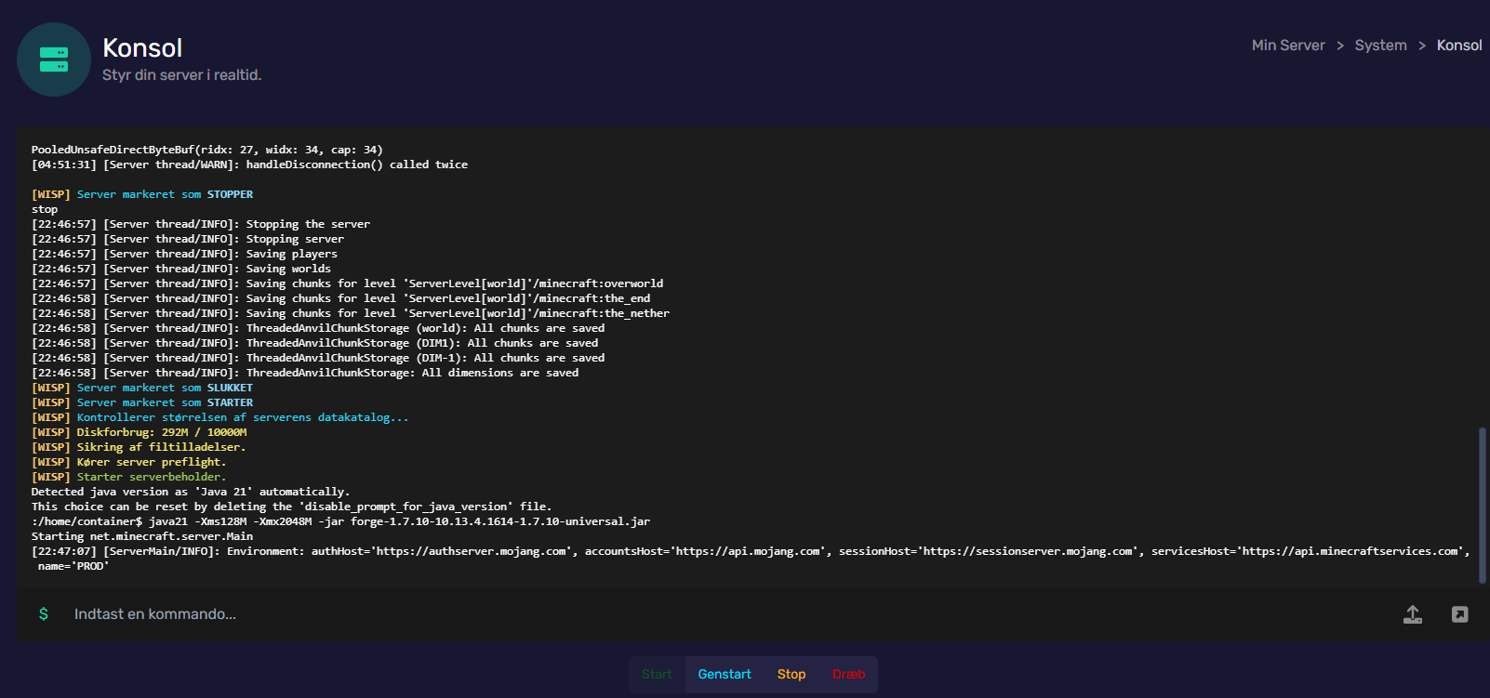Screen dimensions: 1490x698
Task: Click the Konsol page heading
Action: pos(142,48)
